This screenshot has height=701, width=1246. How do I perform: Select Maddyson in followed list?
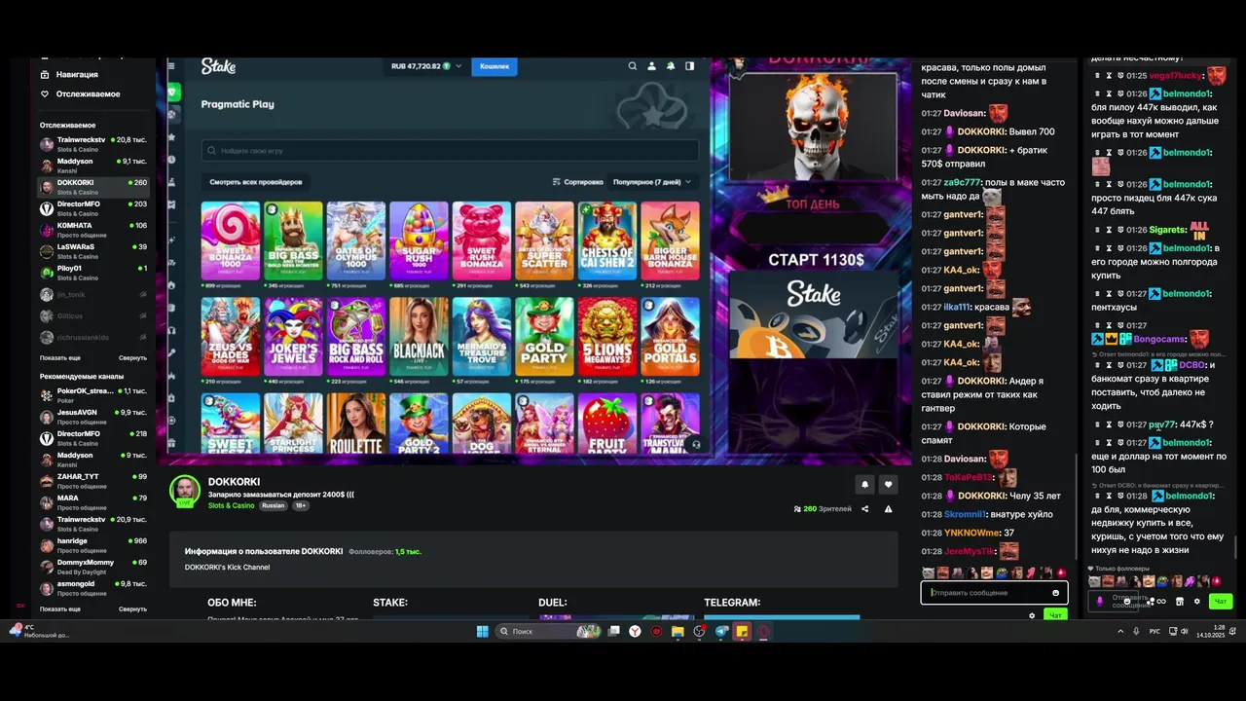click(93, 165)
